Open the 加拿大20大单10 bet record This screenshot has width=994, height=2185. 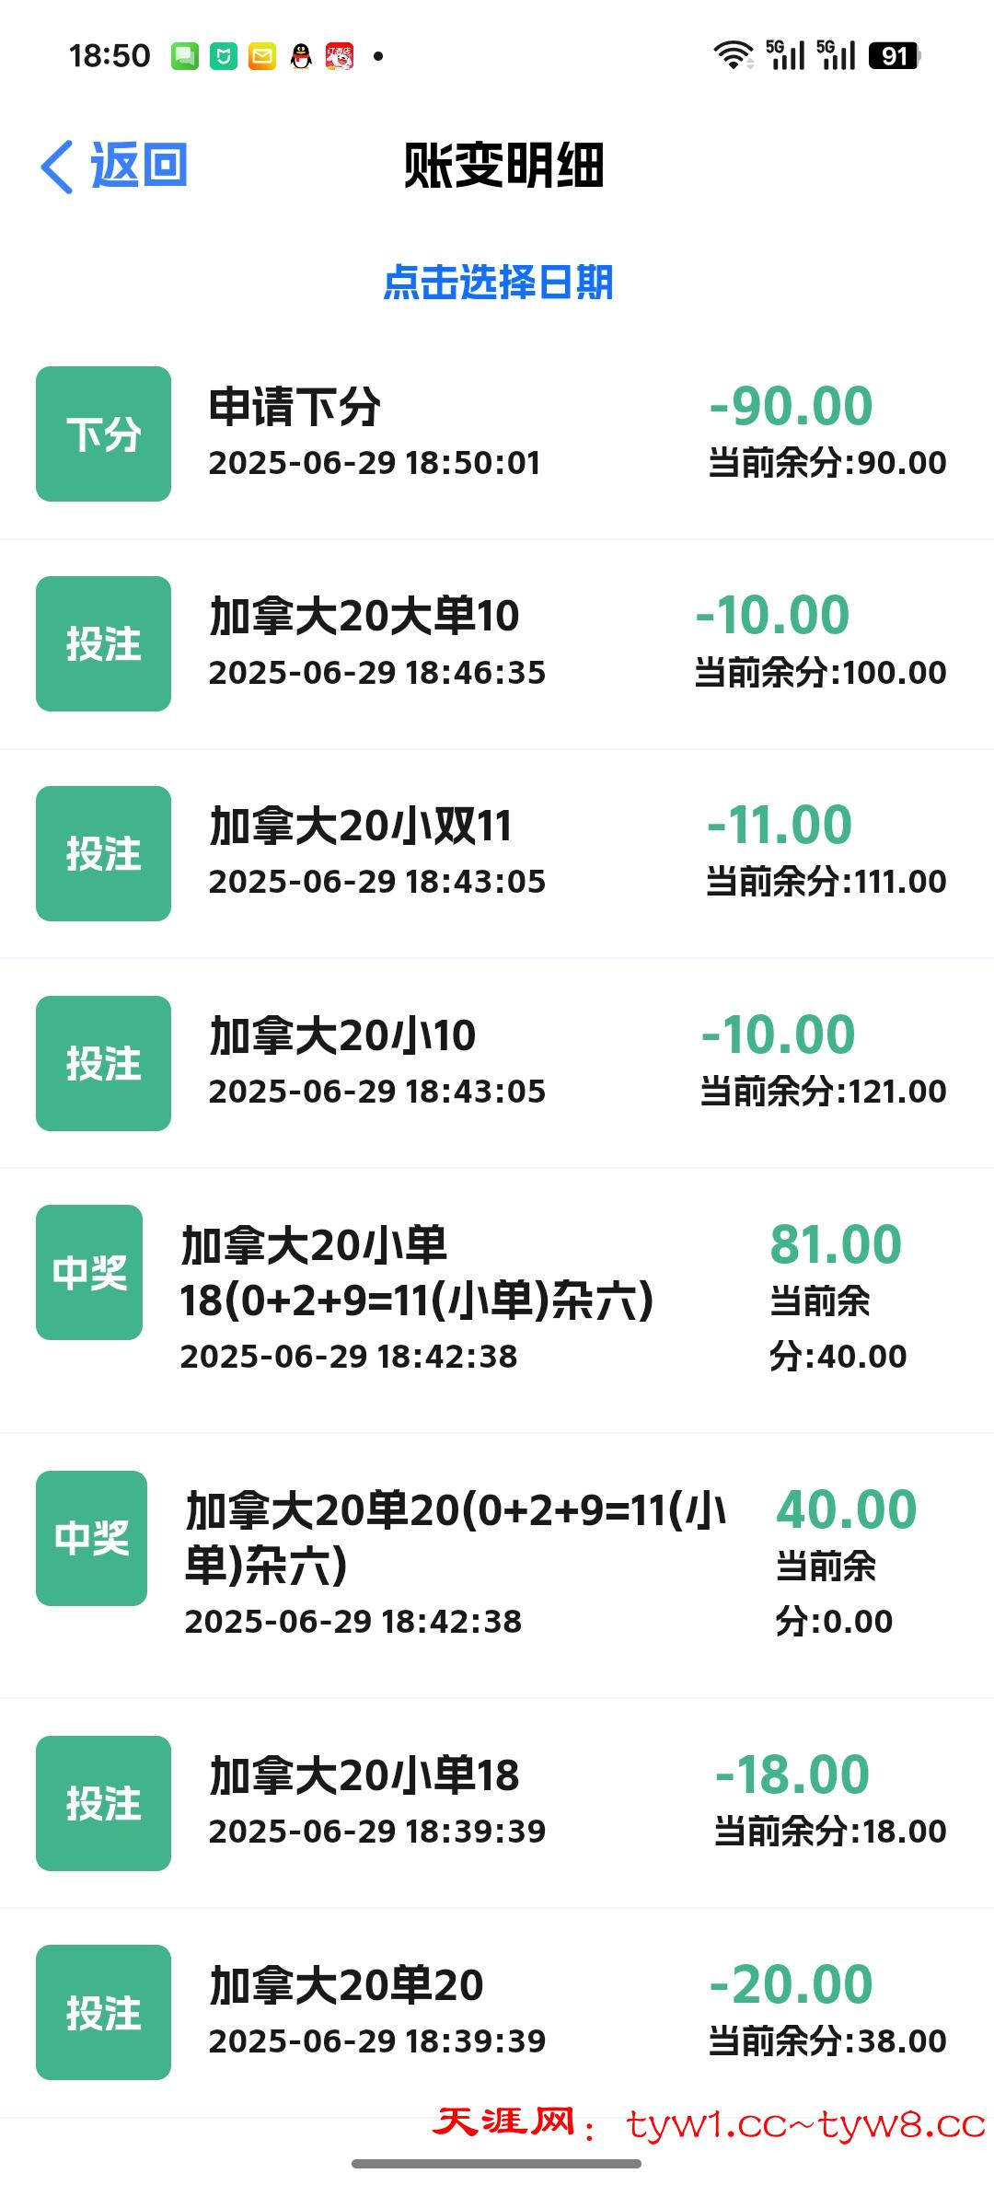point(364,616)
